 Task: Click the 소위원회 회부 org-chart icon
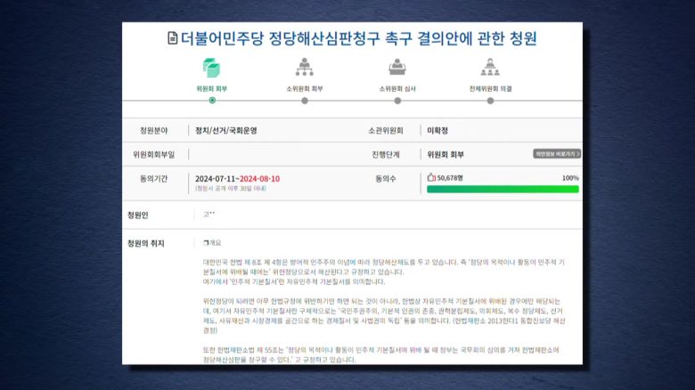point(305,68)
